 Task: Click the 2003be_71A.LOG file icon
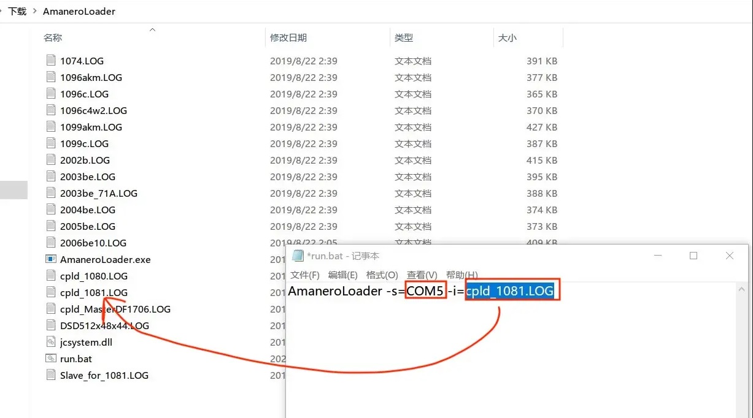tap(50, 193)
